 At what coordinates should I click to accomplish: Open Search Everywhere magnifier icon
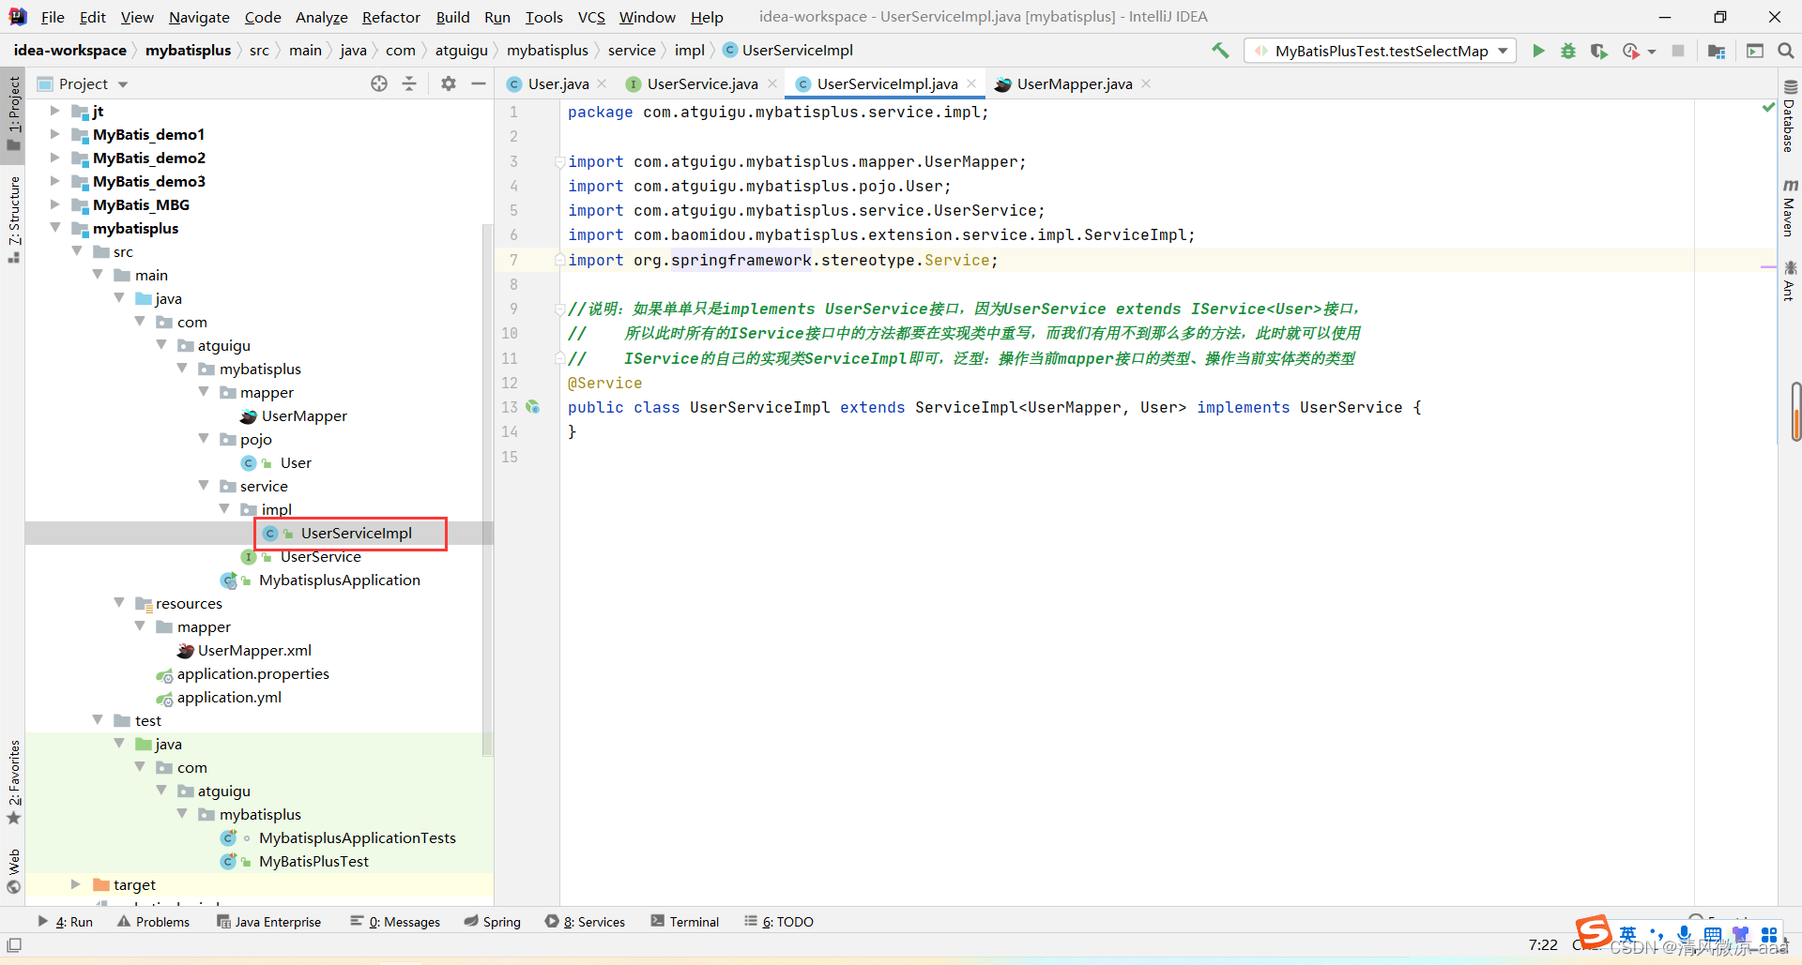[x=1785, y=51]
